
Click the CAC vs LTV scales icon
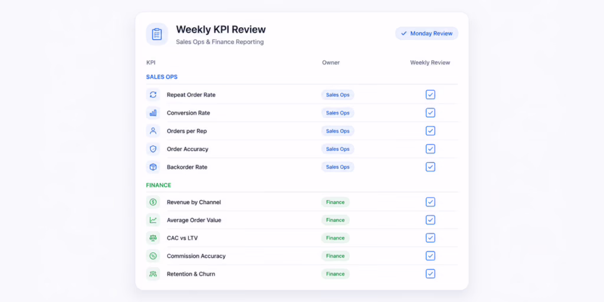[153, 238]
